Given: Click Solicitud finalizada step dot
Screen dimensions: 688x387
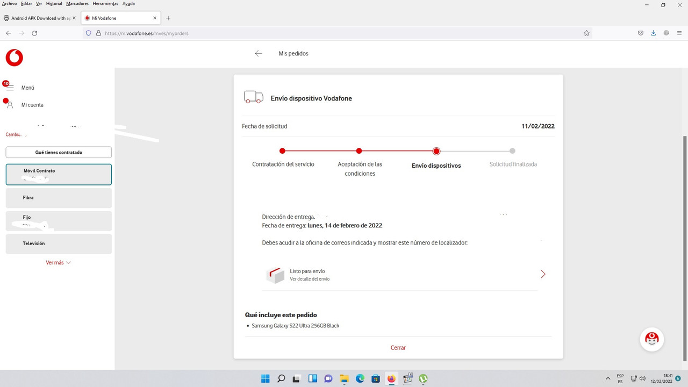Looking at the screenshot, I should point(512,151).
